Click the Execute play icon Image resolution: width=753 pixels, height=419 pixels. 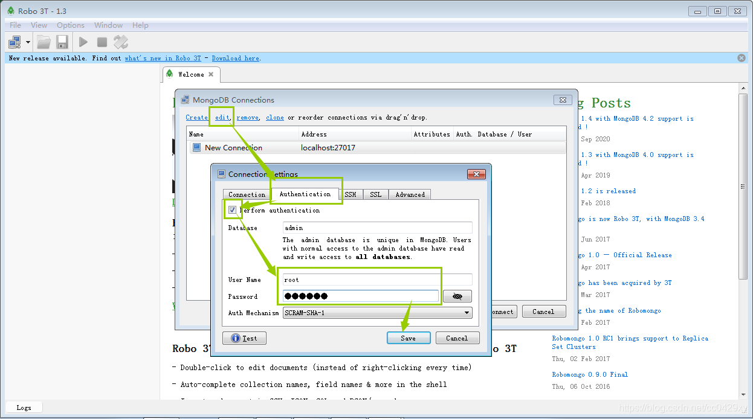pyautogui.click(x=83, y=42)
